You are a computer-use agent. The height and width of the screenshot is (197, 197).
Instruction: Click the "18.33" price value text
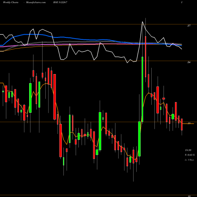coord(188,150)
